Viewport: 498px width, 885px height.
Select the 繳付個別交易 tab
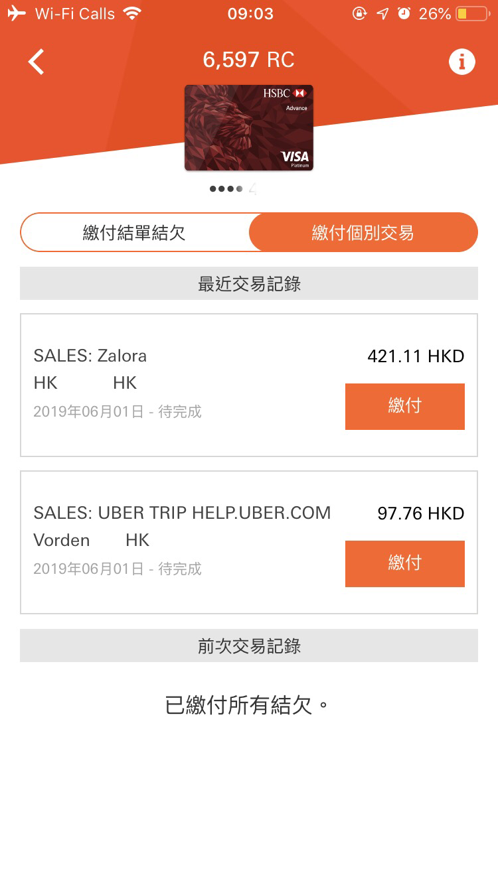click(x=363, y=232)
